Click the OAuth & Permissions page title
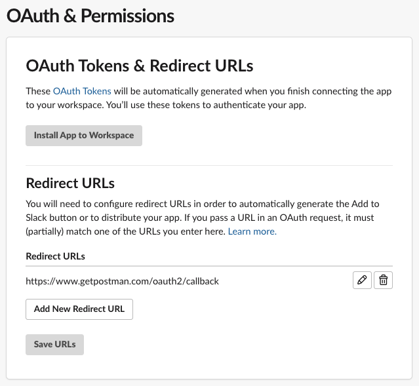 coord(90,16)
